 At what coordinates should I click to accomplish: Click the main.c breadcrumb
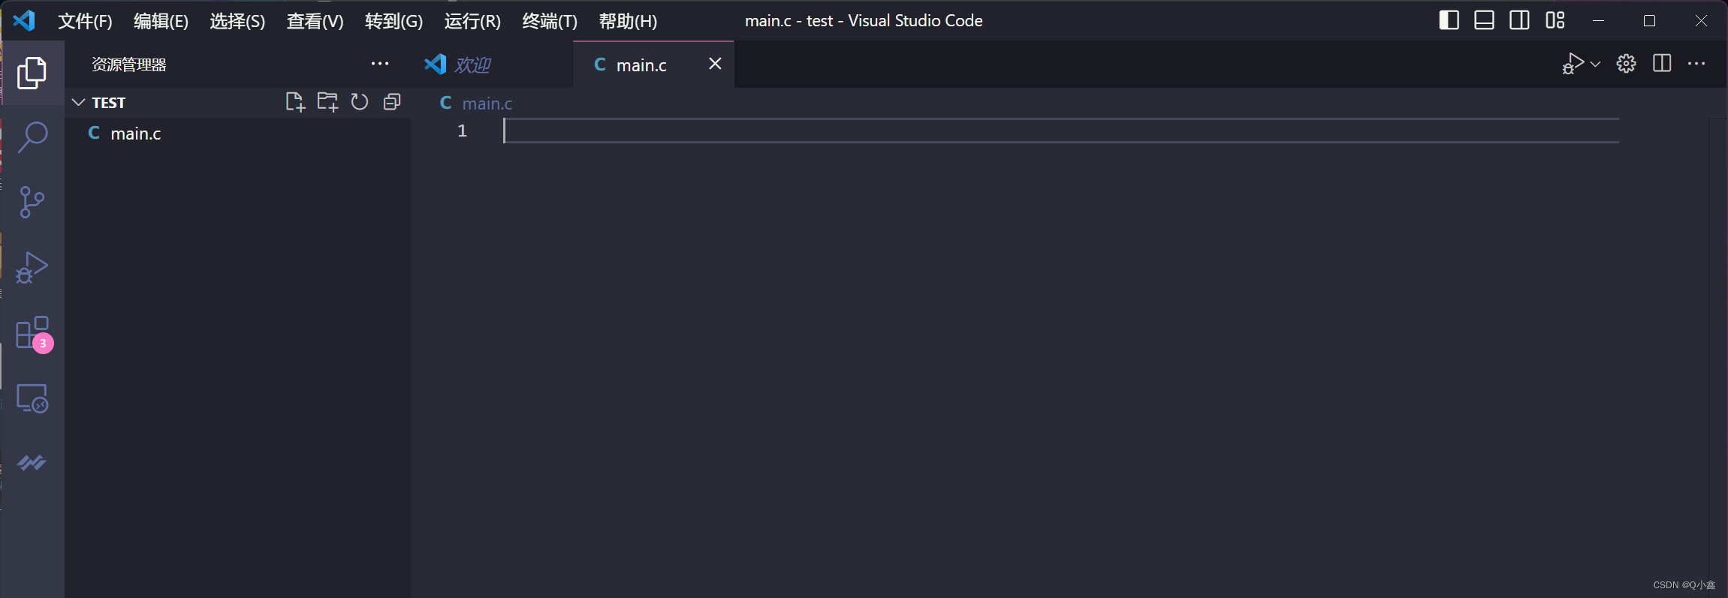[x=487, y=104]
